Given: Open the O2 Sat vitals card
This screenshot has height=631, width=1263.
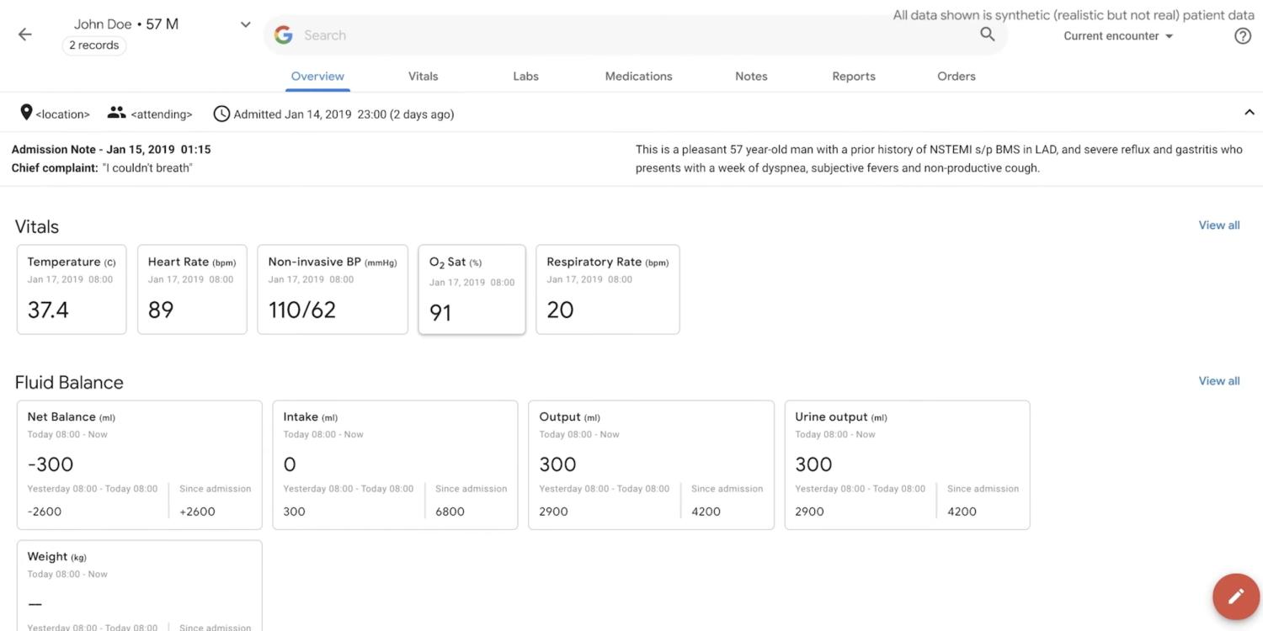Looking at the screenshot, I should pyautogui.click(x=472, y=289).
